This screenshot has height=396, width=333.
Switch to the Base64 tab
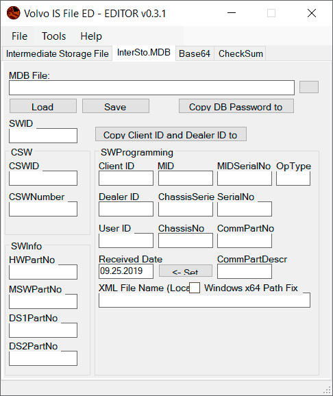pos(195,53)
